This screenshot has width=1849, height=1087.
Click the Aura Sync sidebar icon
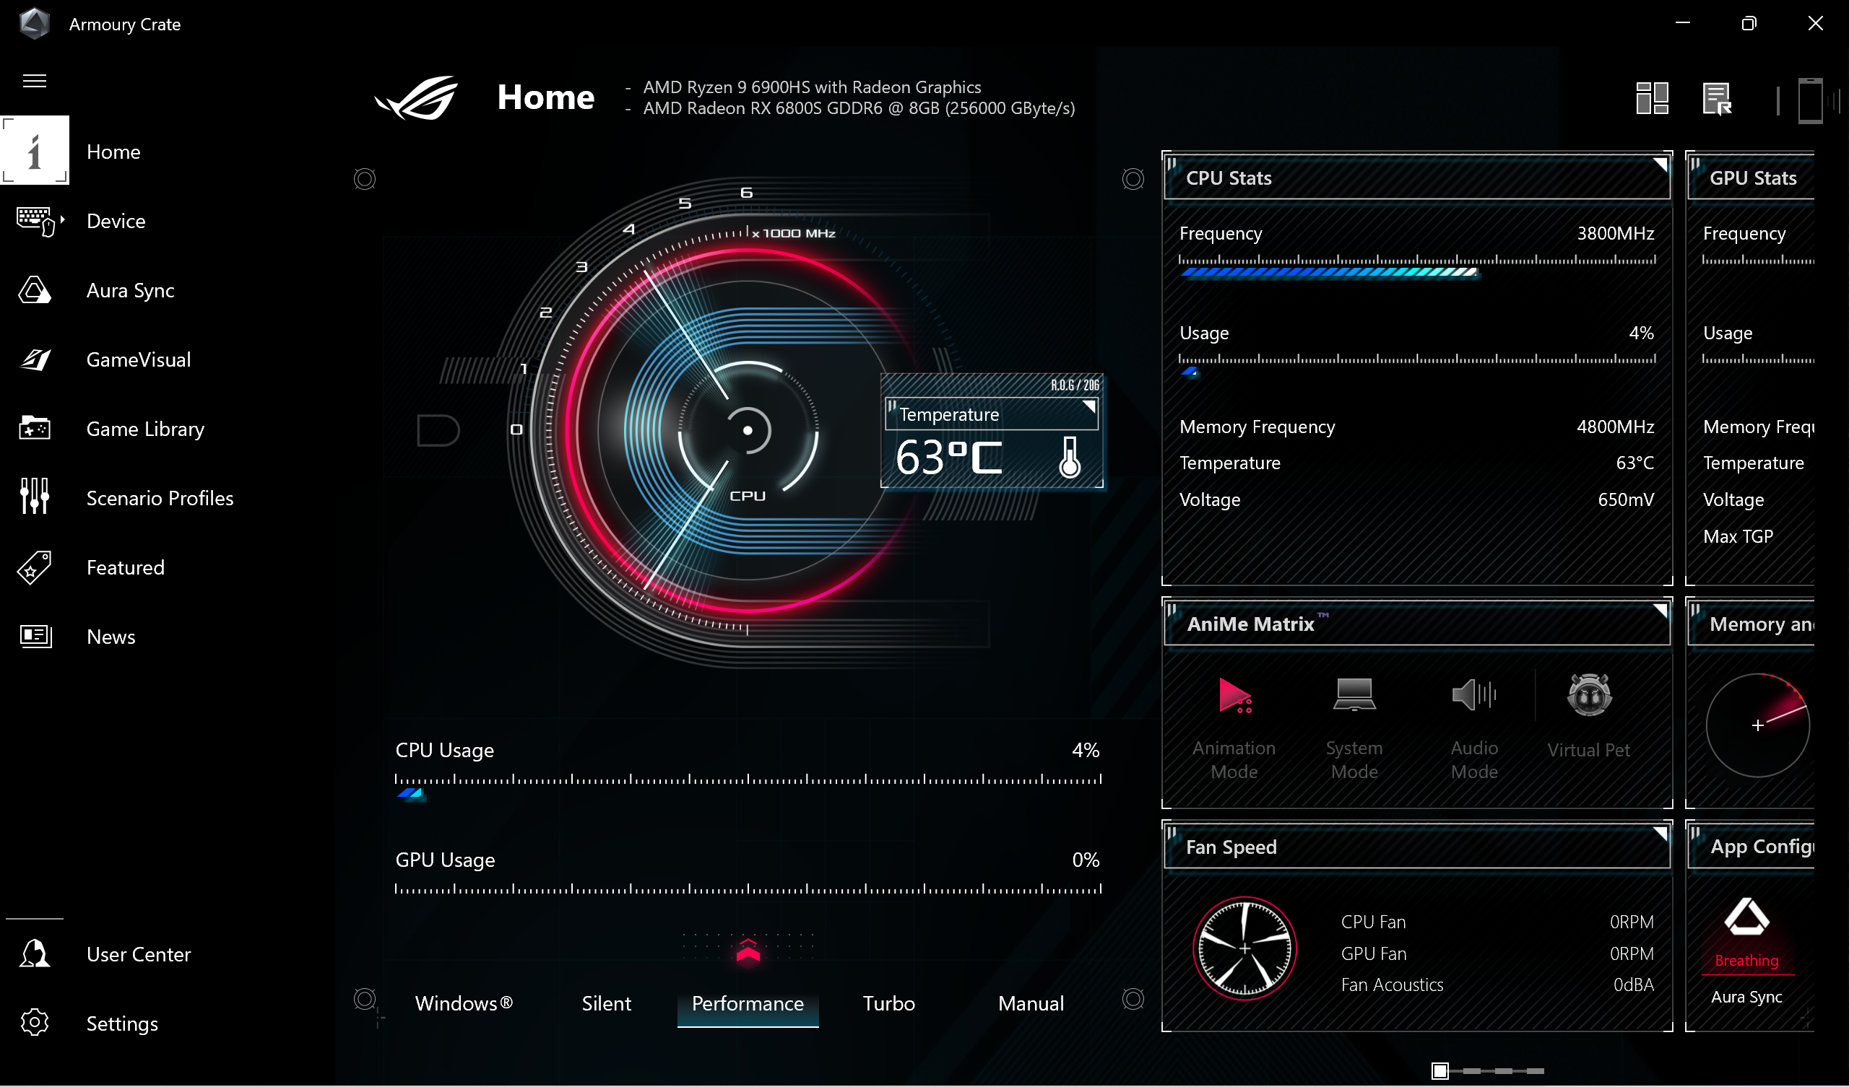point(35,290)
